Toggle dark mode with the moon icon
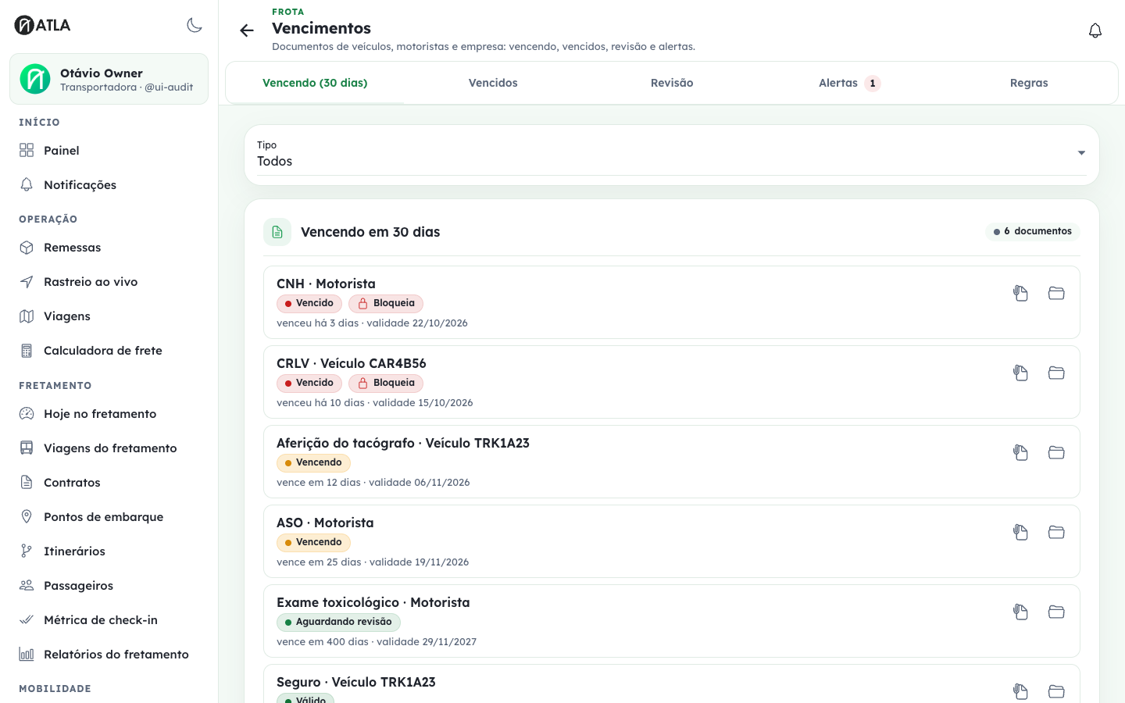1125x703 pixels. click(195, 25)
